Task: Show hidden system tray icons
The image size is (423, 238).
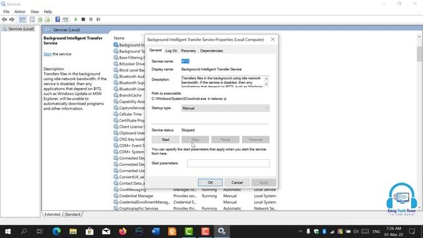Action: click(300, 231)
